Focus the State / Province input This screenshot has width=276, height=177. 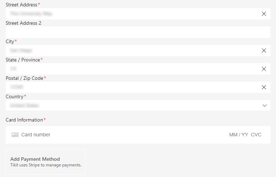coord(131,69)
